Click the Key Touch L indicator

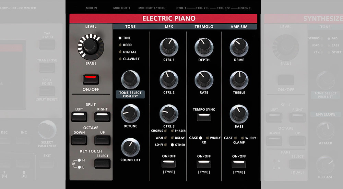tap(79, 167)
